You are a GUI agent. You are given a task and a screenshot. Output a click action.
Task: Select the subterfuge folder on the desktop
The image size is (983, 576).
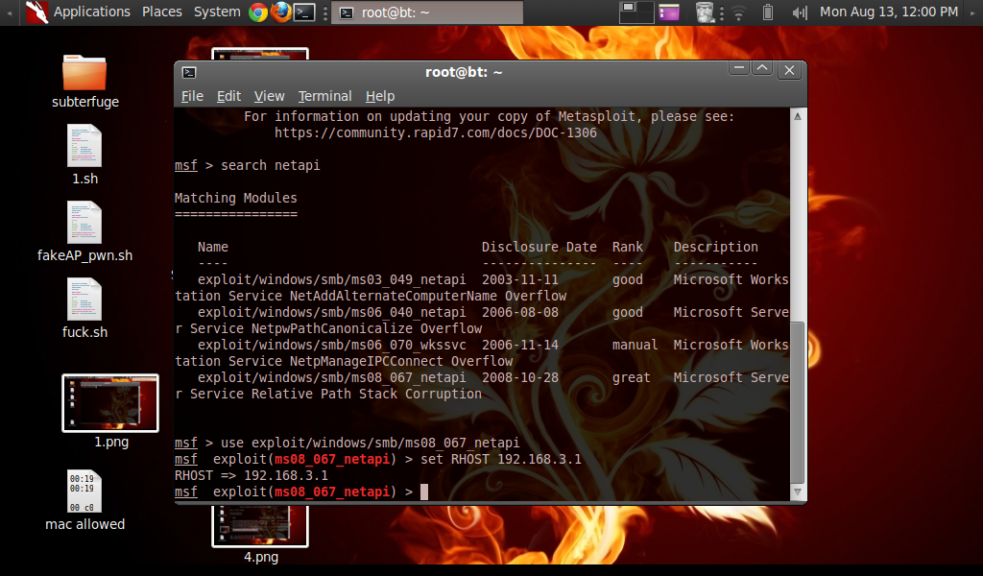[84, 82]
